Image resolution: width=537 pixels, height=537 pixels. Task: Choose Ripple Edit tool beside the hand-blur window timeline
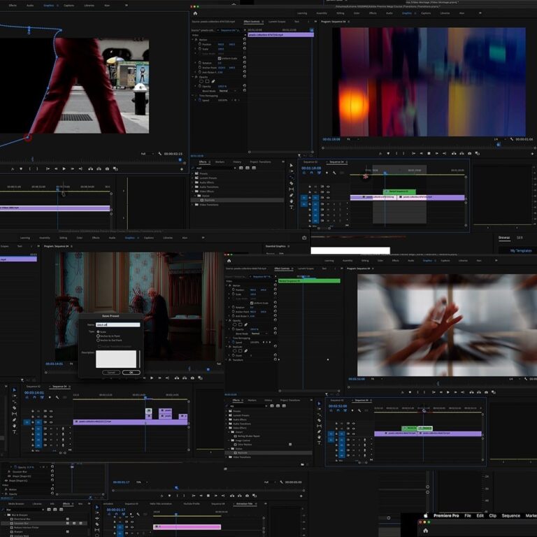point(319,415)
